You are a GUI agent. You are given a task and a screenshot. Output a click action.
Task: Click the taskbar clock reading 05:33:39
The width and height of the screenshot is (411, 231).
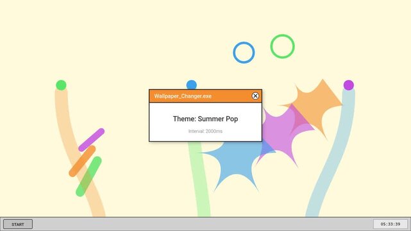tap(390, 224)
